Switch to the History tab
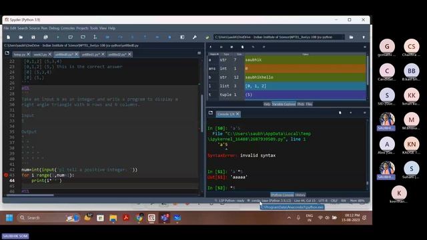 (300, 195)
